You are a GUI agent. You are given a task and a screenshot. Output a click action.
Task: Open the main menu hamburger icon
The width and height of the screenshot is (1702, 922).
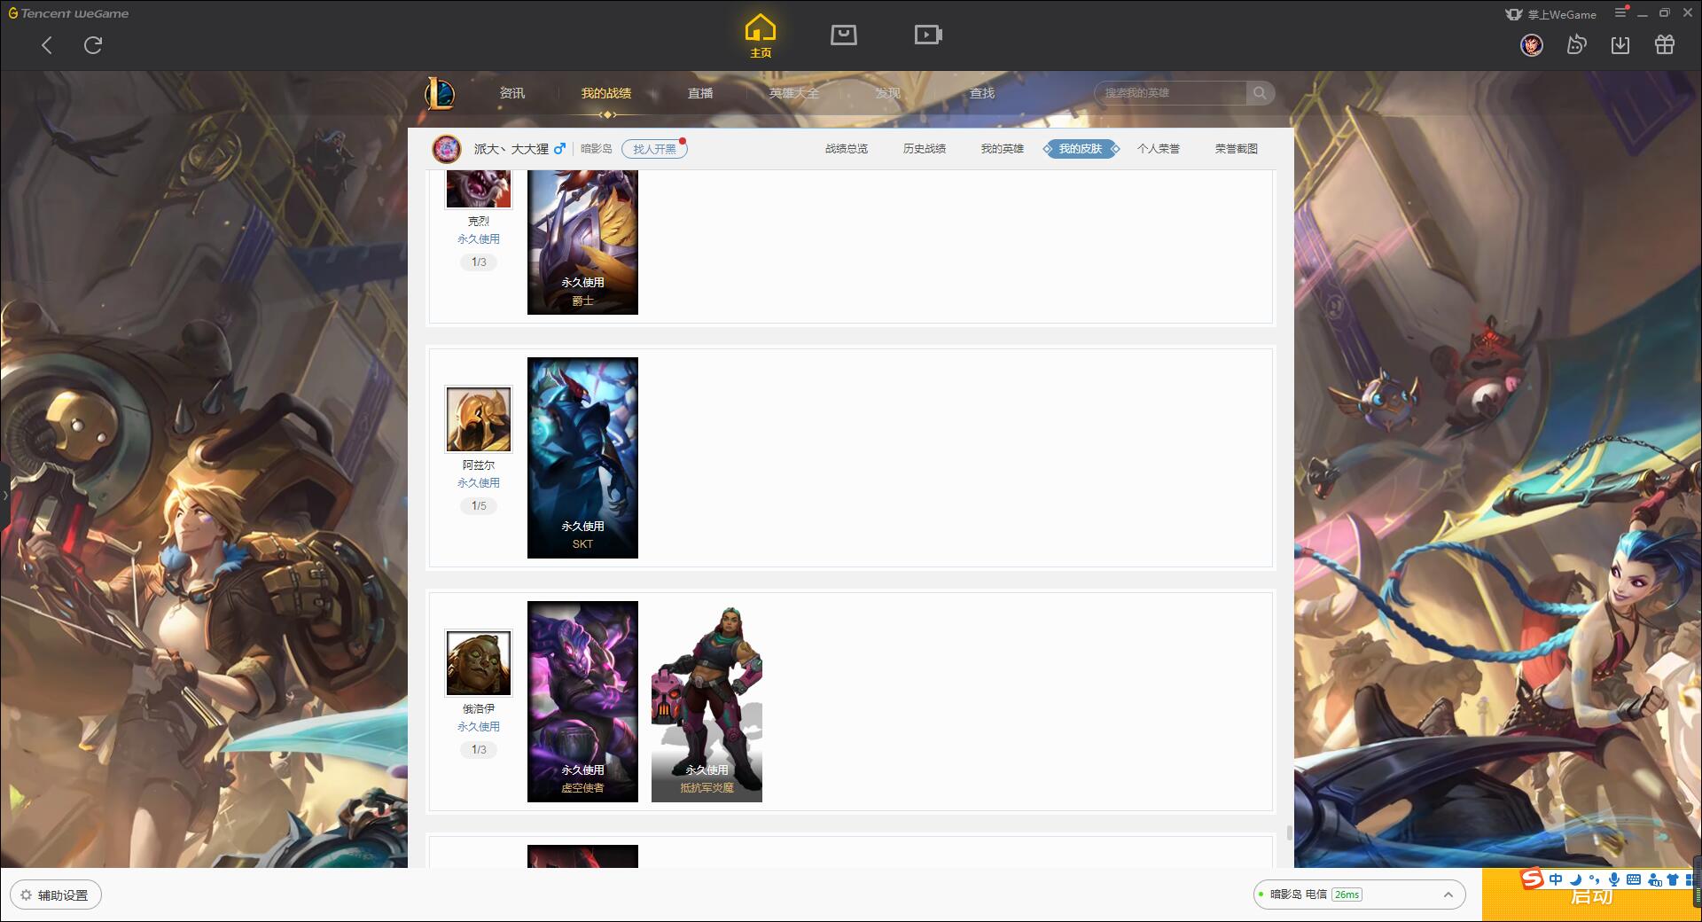click(1621, 12)
